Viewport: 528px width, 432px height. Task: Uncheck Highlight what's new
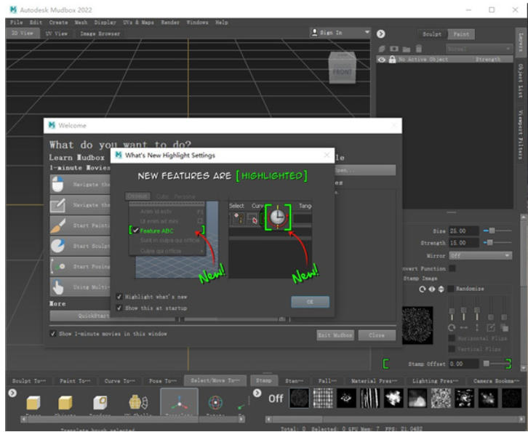pyautogui.click(x=119, y=297)
